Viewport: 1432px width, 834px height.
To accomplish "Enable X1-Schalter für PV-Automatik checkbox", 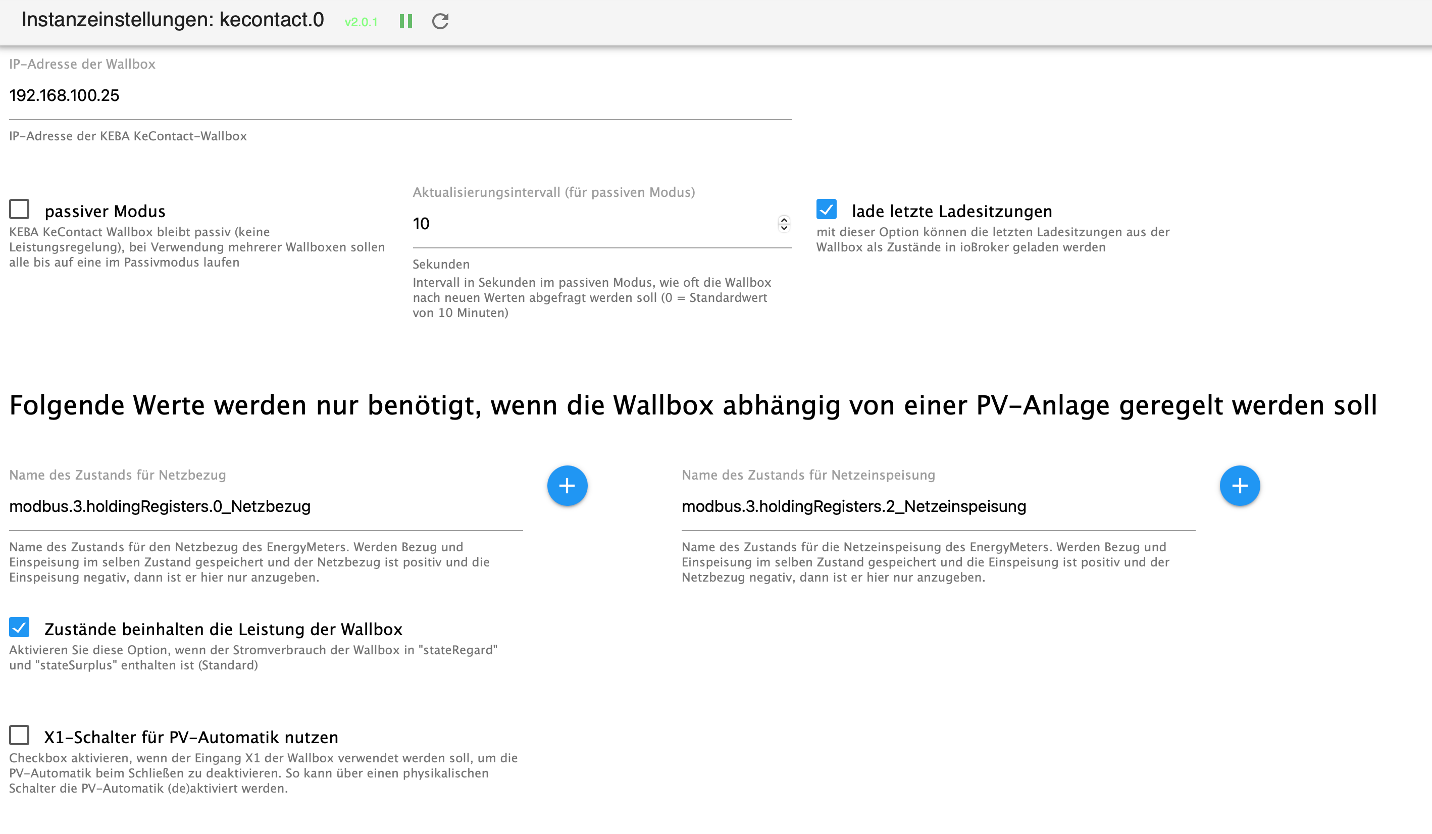I will tap(19, 735).
